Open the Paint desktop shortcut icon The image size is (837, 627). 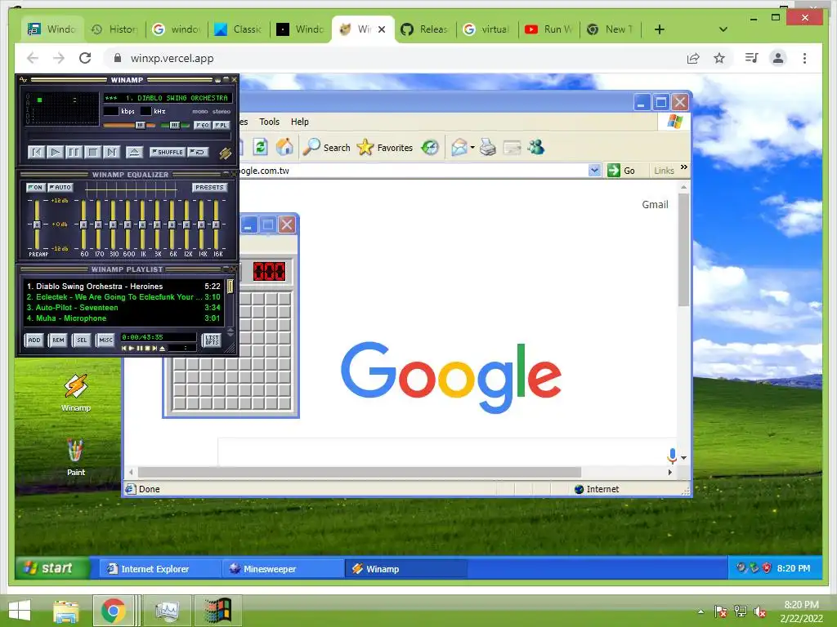click(x=76, y=457)
